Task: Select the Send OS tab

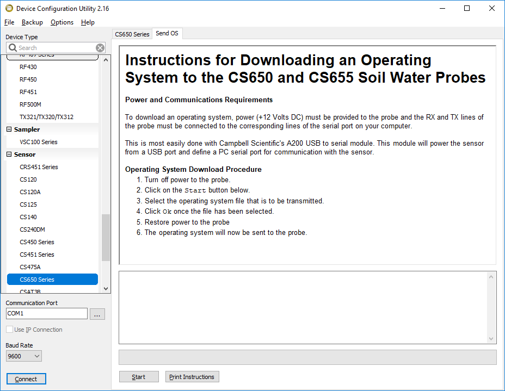Action: (x=167, y=34)
